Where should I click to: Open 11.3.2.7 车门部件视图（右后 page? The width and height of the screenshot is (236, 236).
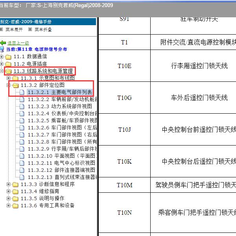[62, 135]
